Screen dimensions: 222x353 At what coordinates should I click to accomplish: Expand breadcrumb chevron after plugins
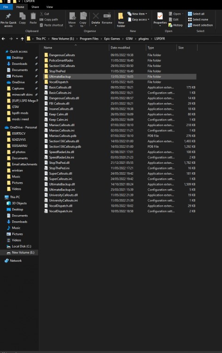[x=151, y=39]
